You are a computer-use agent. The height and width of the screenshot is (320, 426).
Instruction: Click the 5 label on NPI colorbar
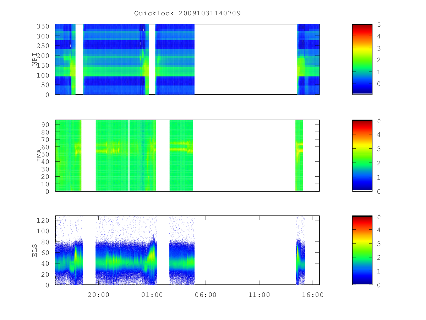[379, 25]
